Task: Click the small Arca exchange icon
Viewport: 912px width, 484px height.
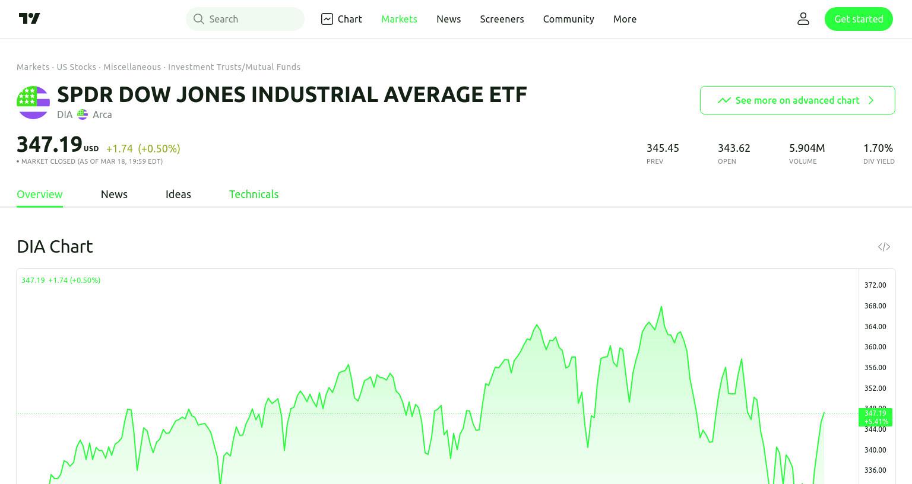Action: 83,114
